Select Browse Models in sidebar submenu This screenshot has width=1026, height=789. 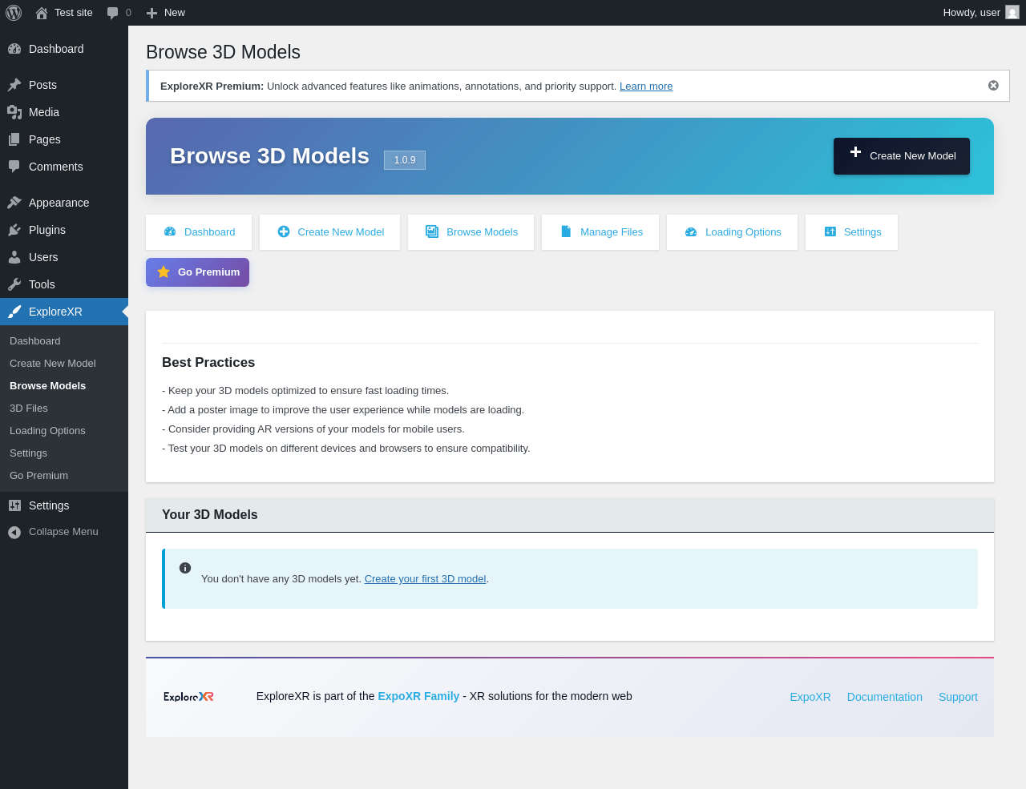(64, 386)
